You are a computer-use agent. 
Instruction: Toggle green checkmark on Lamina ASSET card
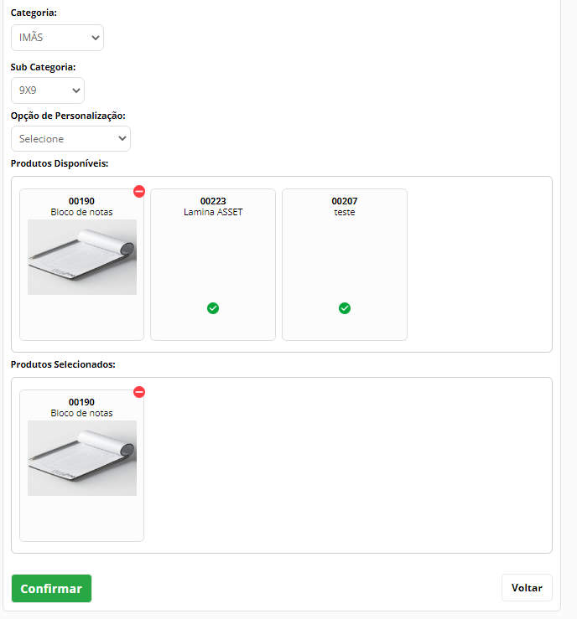213,308
